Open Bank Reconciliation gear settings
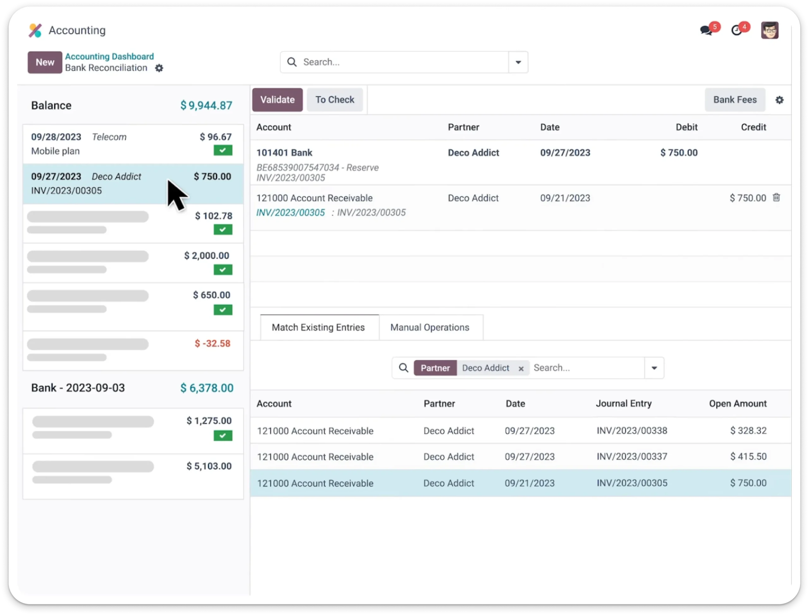 click(x=159, y=68)
